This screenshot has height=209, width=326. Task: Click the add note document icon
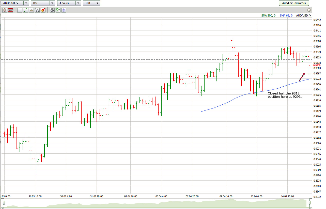point(58,10)
